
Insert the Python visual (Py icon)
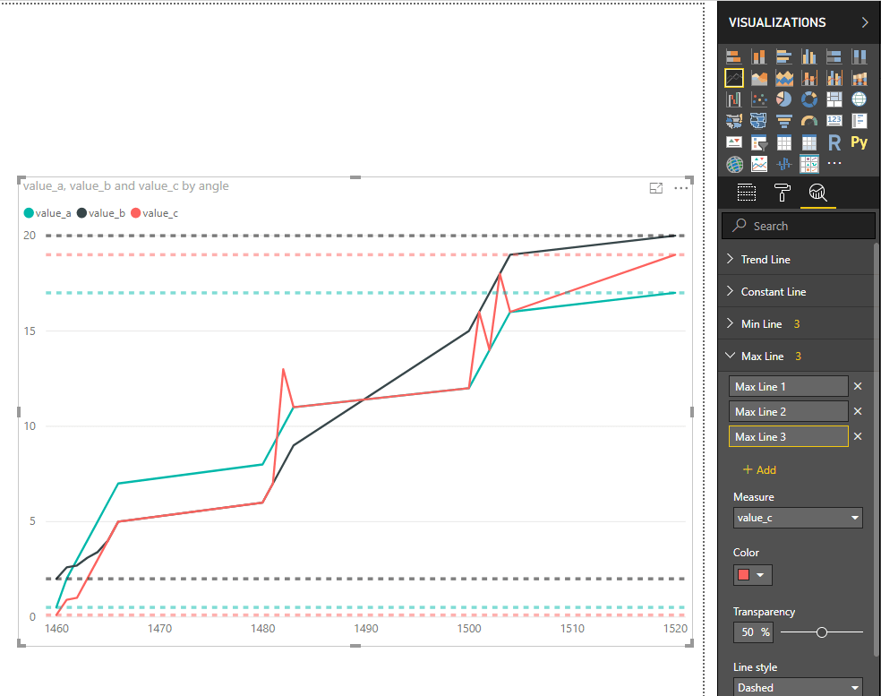tap(860, 142)
